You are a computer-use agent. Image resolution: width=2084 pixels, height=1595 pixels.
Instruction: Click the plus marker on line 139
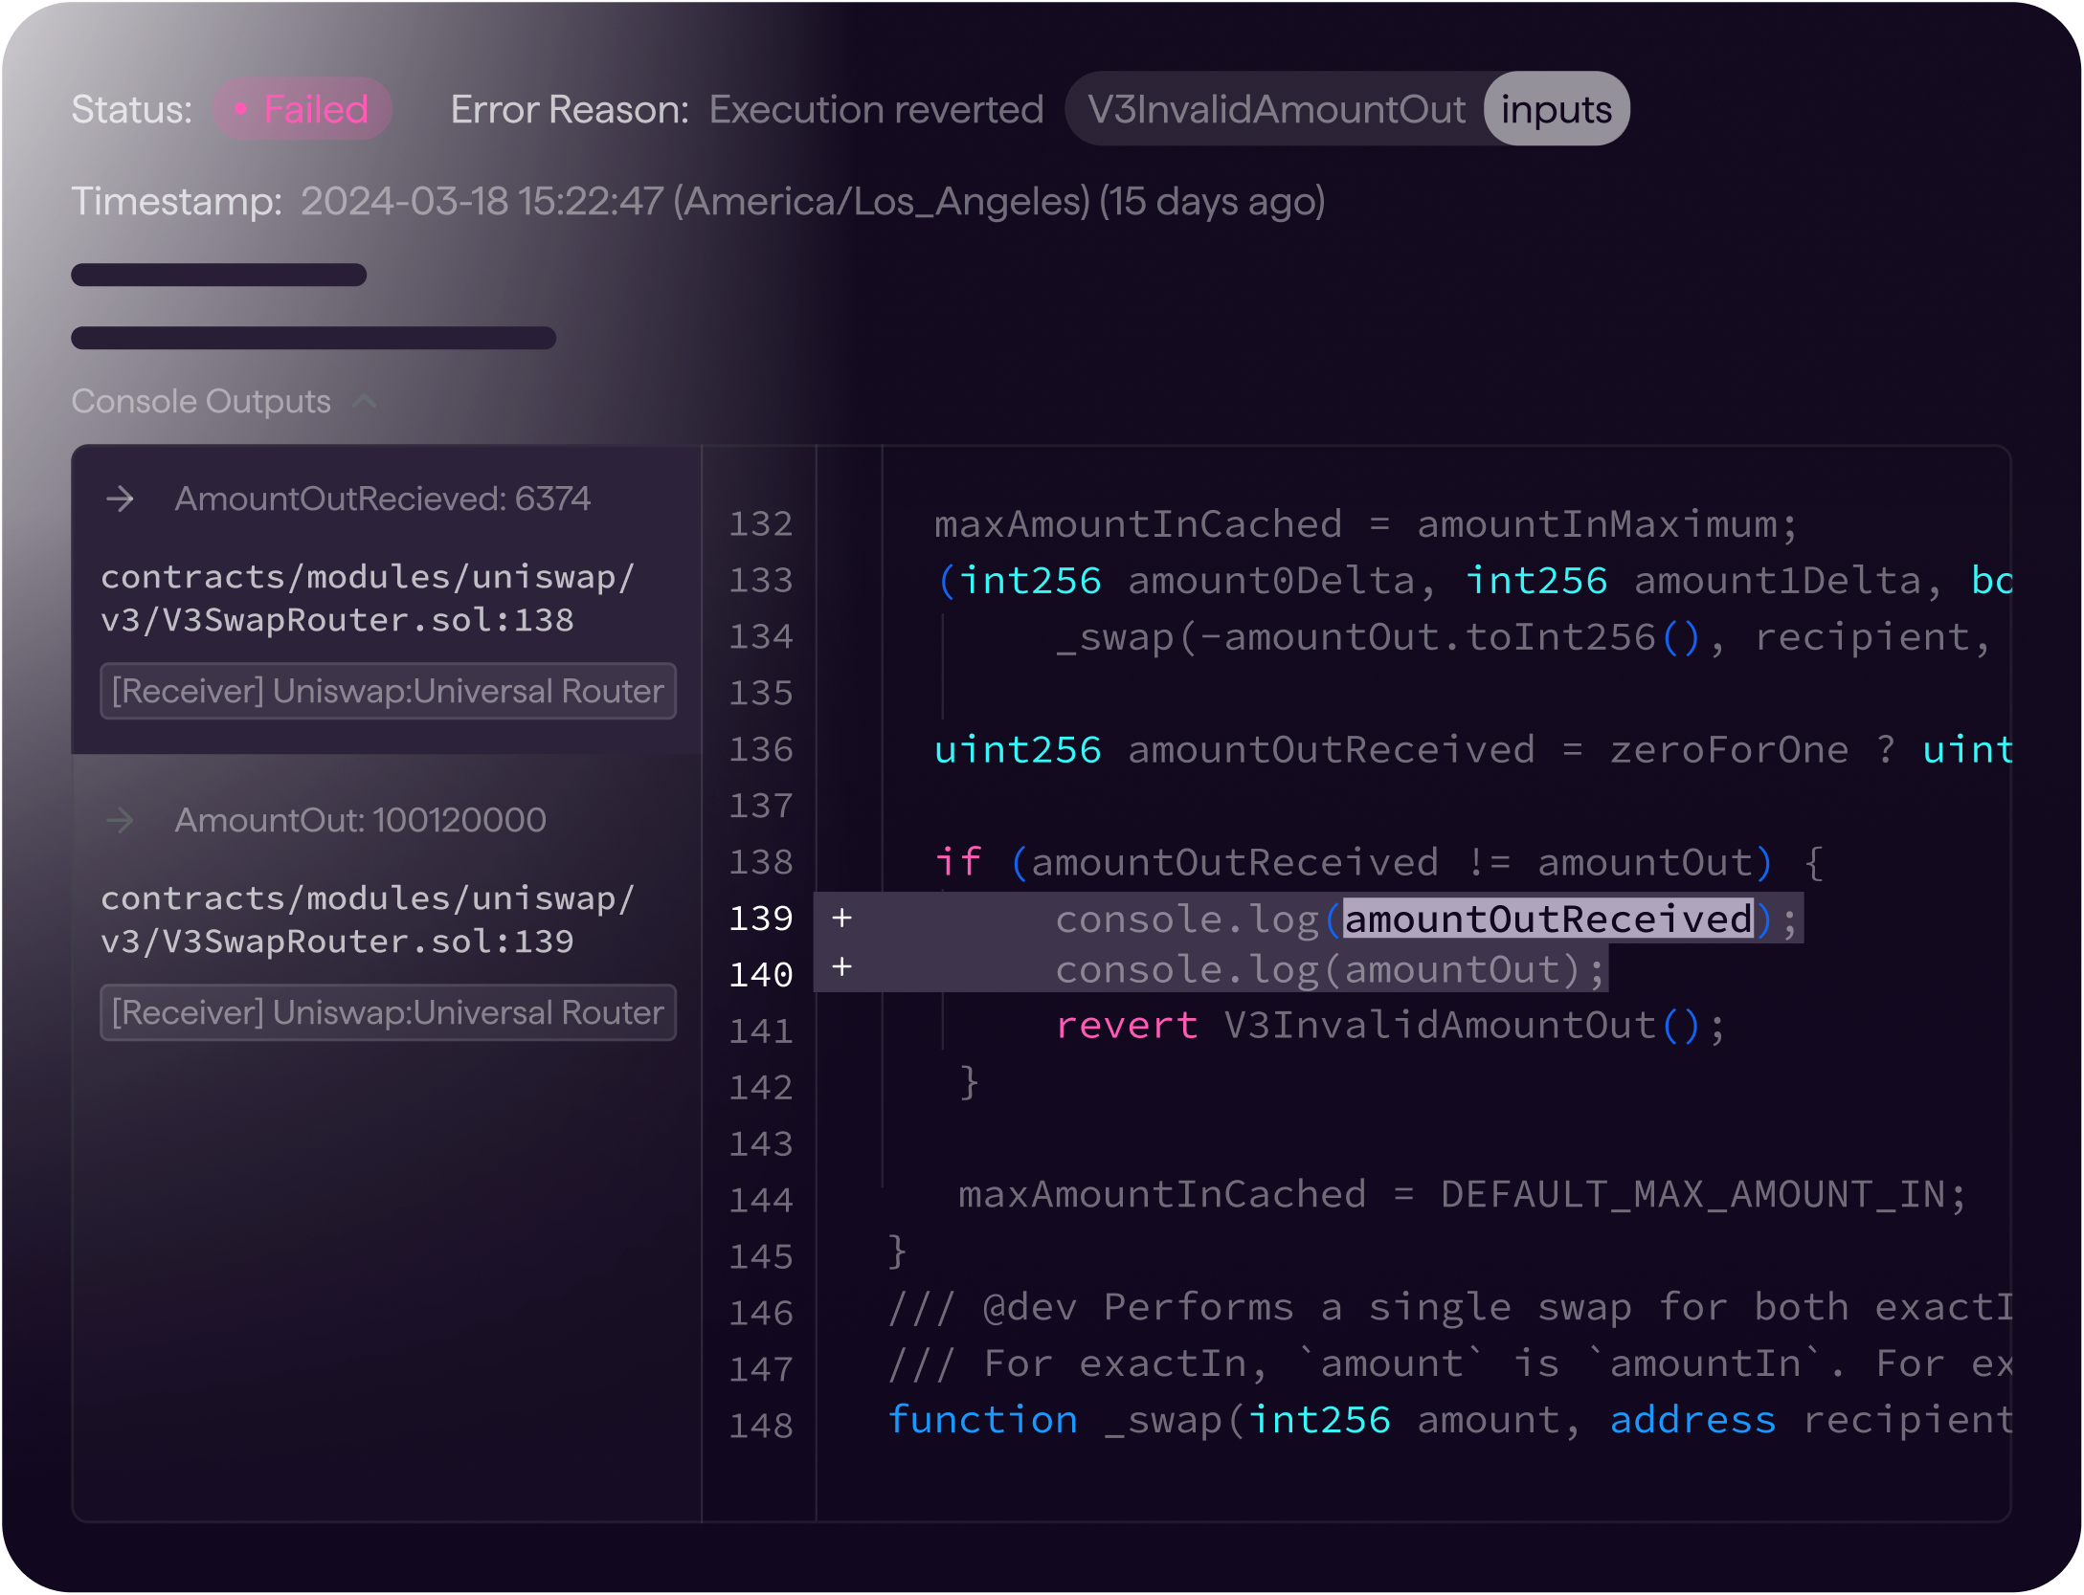click(842, 918)
